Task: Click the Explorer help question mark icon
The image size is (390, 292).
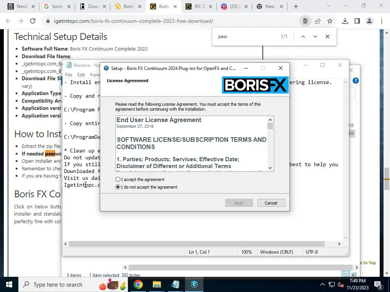Action: pyautogui.click(x=356, y=81)
